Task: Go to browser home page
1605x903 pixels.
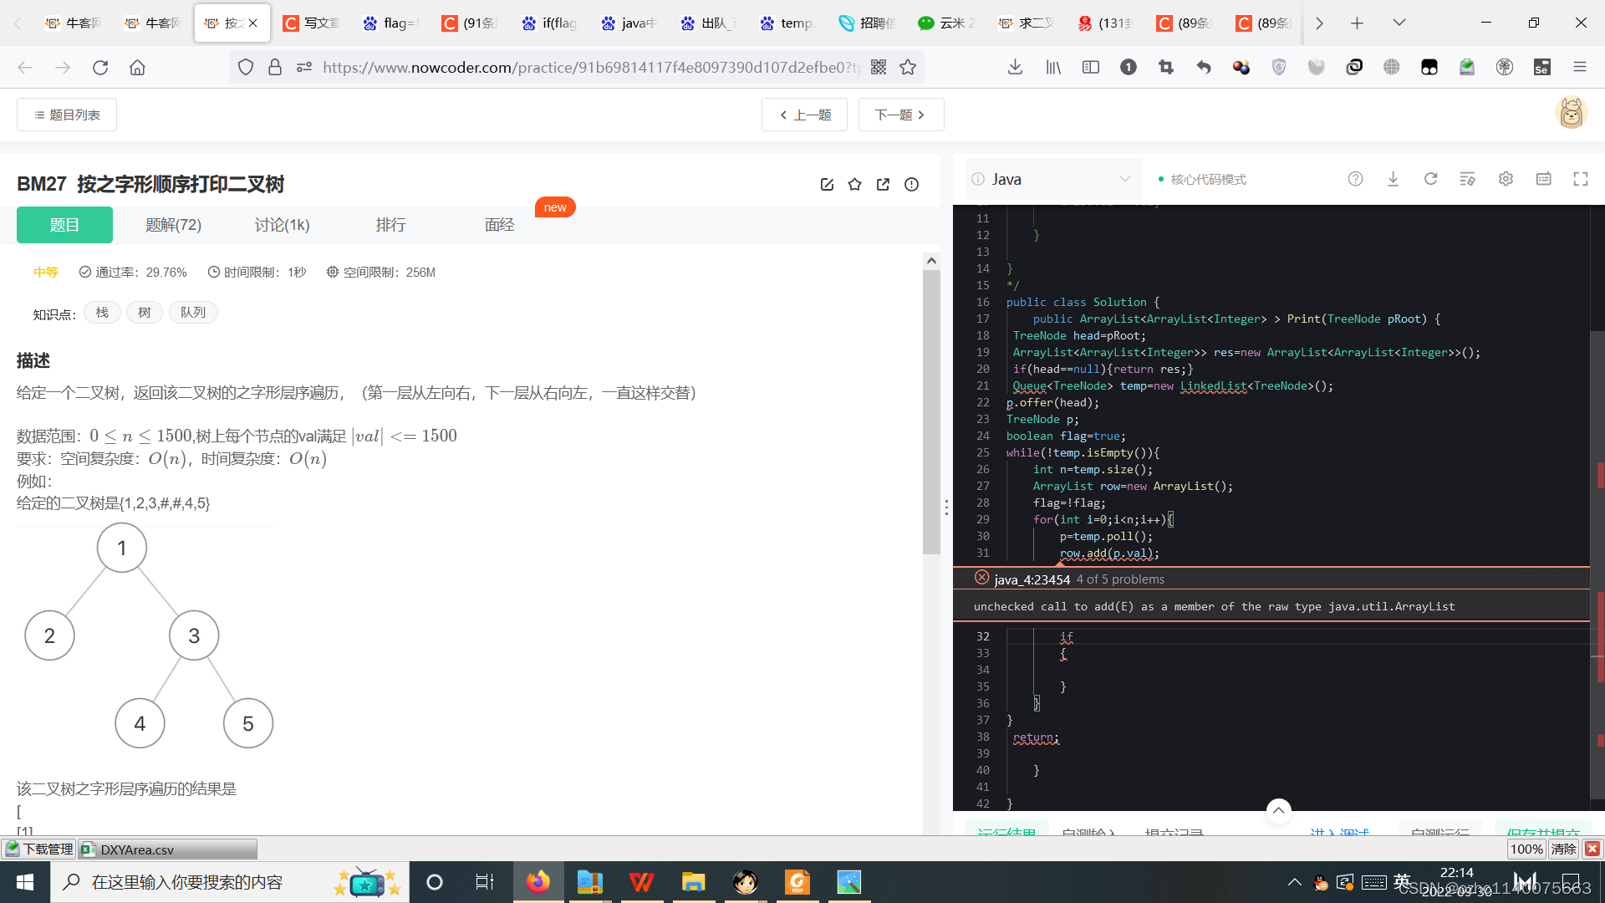Action: point(138,68)
